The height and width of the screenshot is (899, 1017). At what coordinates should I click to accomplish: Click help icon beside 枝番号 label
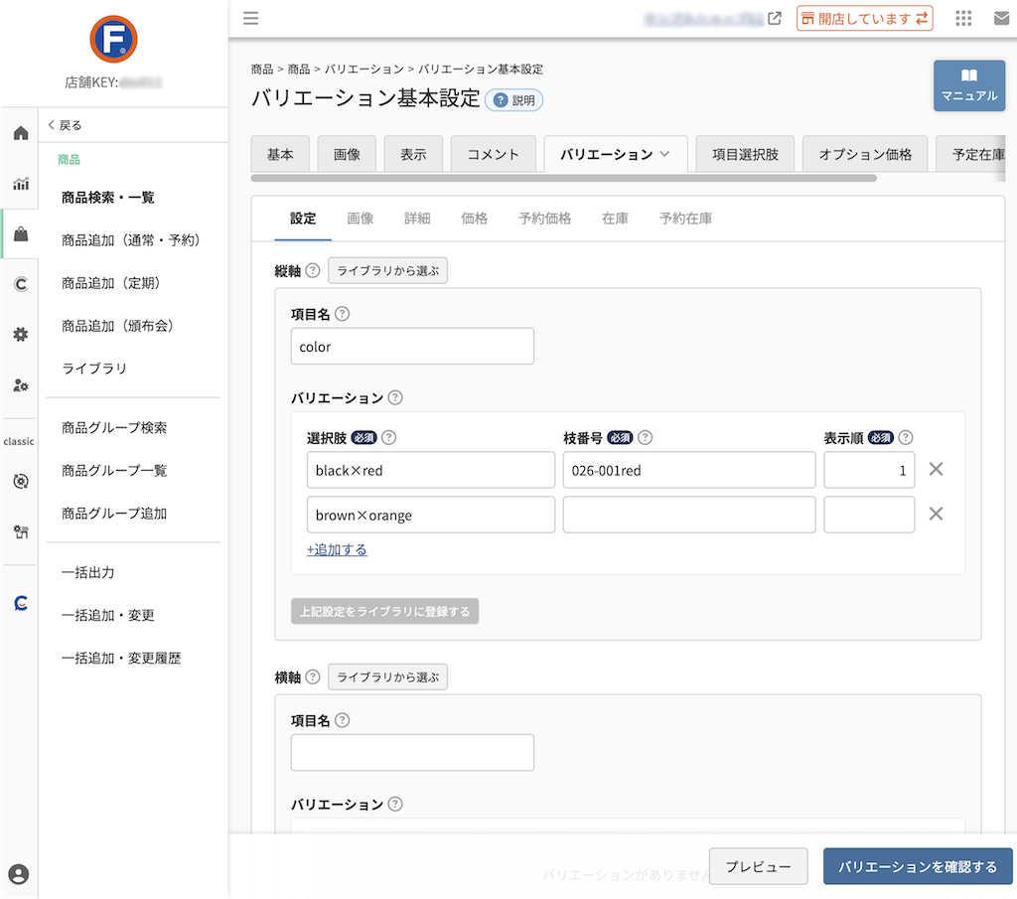pos(645,438)
